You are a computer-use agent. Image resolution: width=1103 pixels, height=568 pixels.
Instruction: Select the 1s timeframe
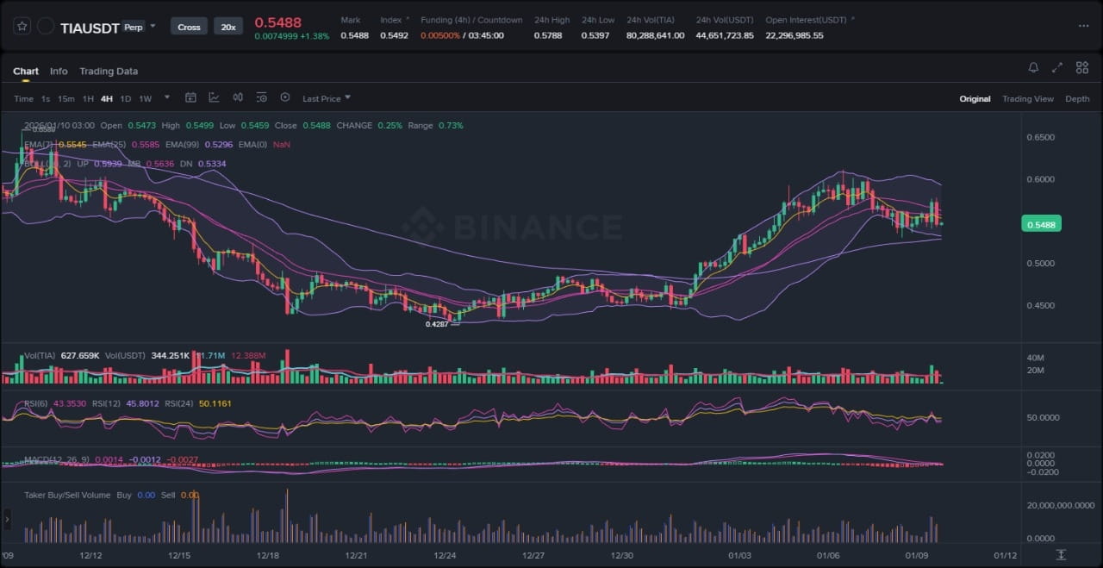(x=46, y=99)
